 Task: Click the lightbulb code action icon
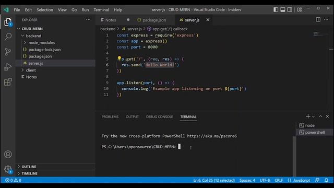(119, 58)
